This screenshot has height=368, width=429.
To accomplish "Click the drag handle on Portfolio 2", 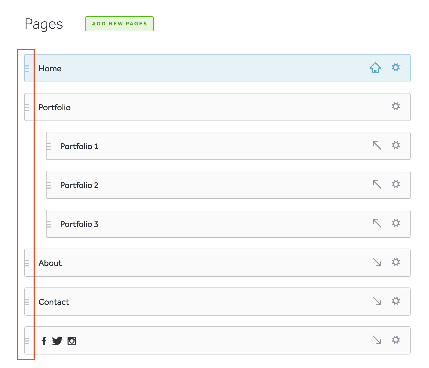I will tap(49, 185).
